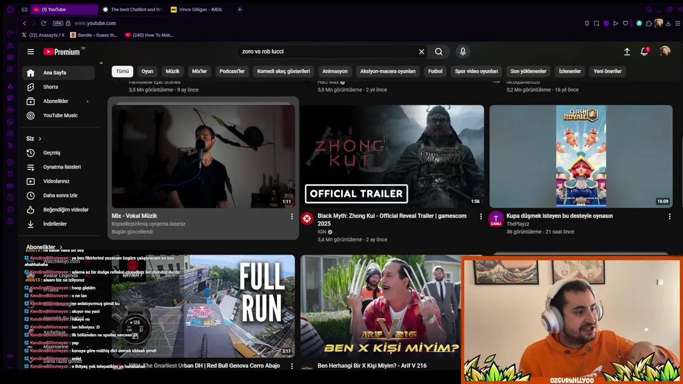Go back with browser back arrow
The image size is (683, 384).
25,23
